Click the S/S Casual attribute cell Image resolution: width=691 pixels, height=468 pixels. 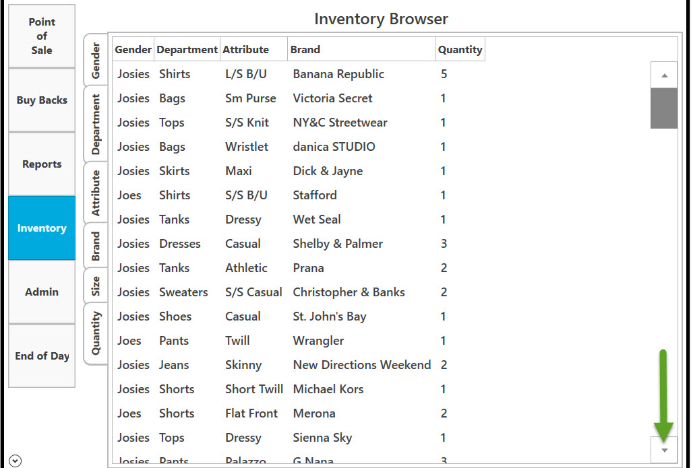pyautogui.click(x=253, y=292)
